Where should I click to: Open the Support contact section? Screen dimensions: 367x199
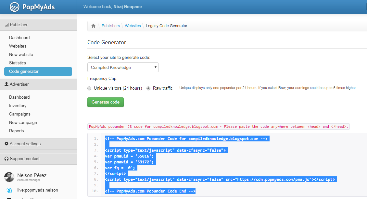pyautogui.click(x=38, y=159)
